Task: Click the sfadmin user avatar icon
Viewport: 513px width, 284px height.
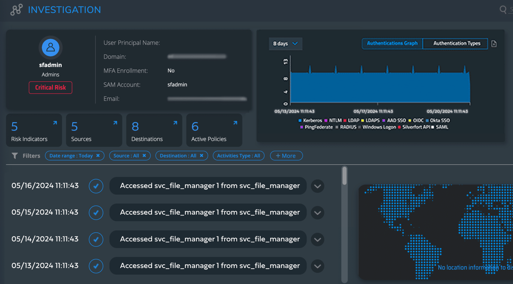Action: (x=50, y=48)
